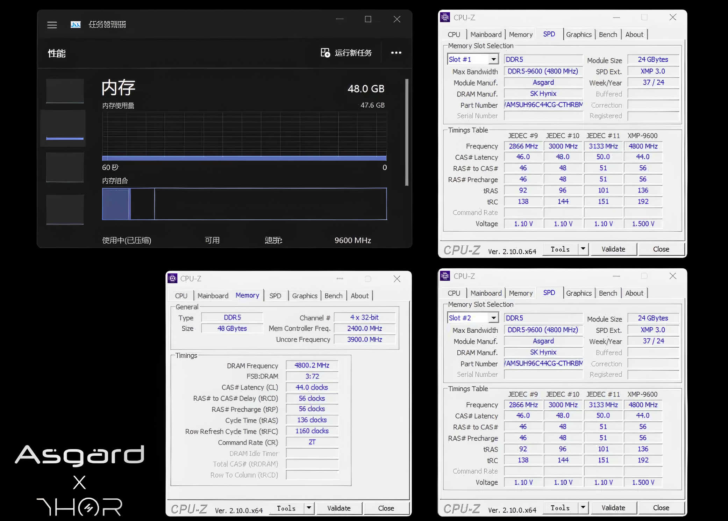
Task: Click Channel # value 4 x 32-bit
Action: click(365, 317)
